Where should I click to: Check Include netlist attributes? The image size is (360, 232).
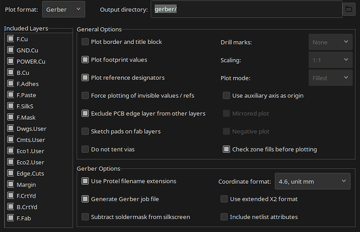coord(224,217)
